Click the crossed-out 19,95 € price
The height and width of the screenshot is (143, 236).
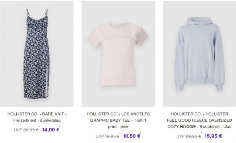click(112, 136)
